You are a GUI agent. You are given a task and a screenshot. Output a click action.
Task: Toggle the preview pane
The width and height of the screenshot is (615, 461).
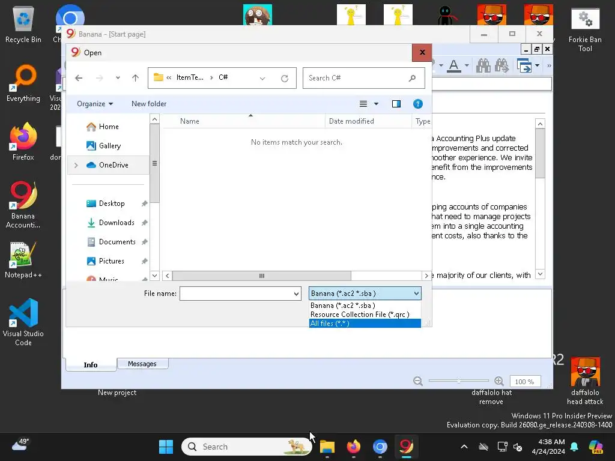click(x=396, y=104)
